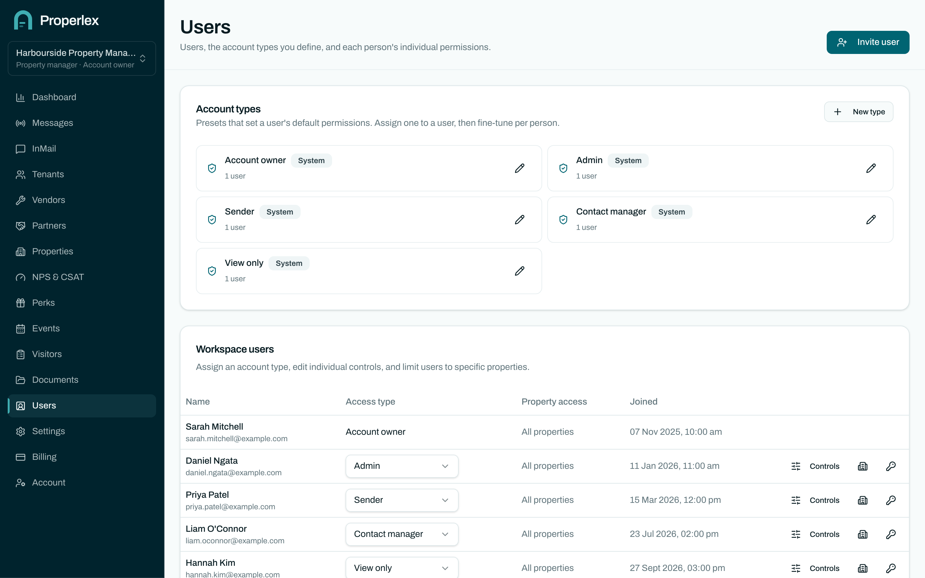This screenshot has width=925, height=578.
Task: Click the Invite user button
Action: pos(868,42)
